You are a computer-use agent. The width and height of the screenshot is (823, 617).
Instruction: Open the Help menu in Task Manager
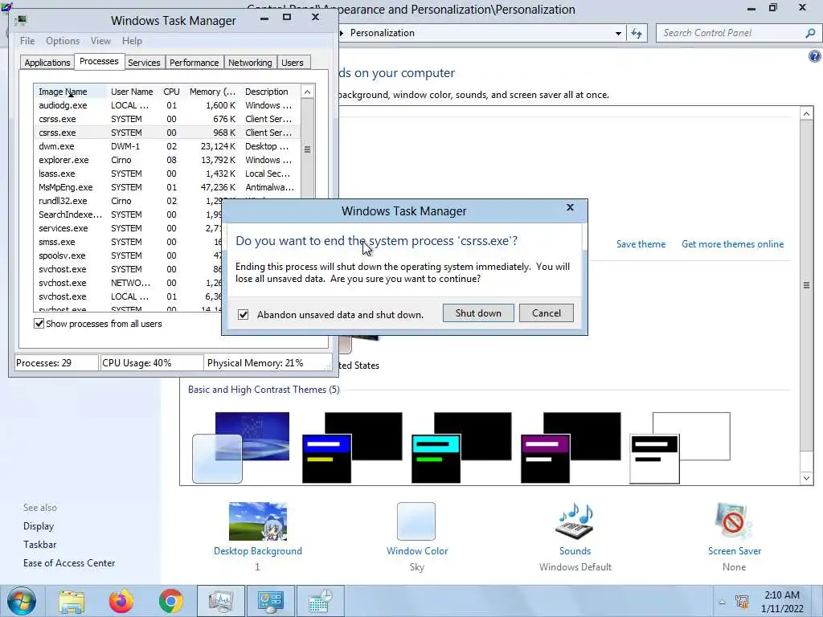[132, 41]
